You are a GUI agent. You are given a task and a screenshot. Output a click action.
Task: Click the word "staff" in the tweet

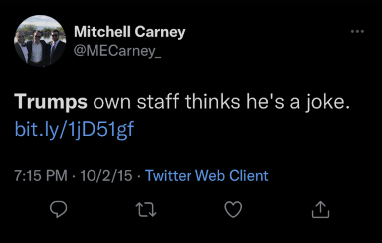click(x=158, y=102)
